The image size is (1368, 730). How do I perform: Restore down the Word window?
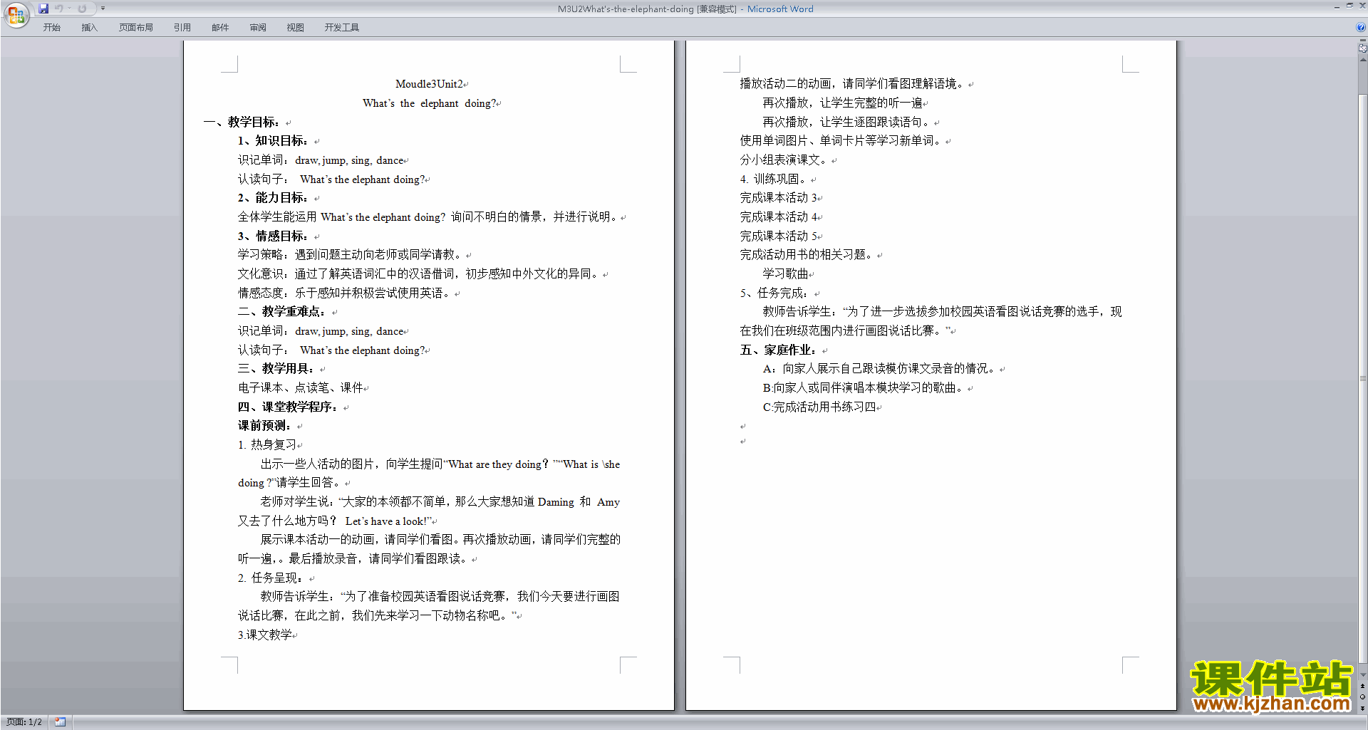pyautogui.click(x=1349, y=6)
